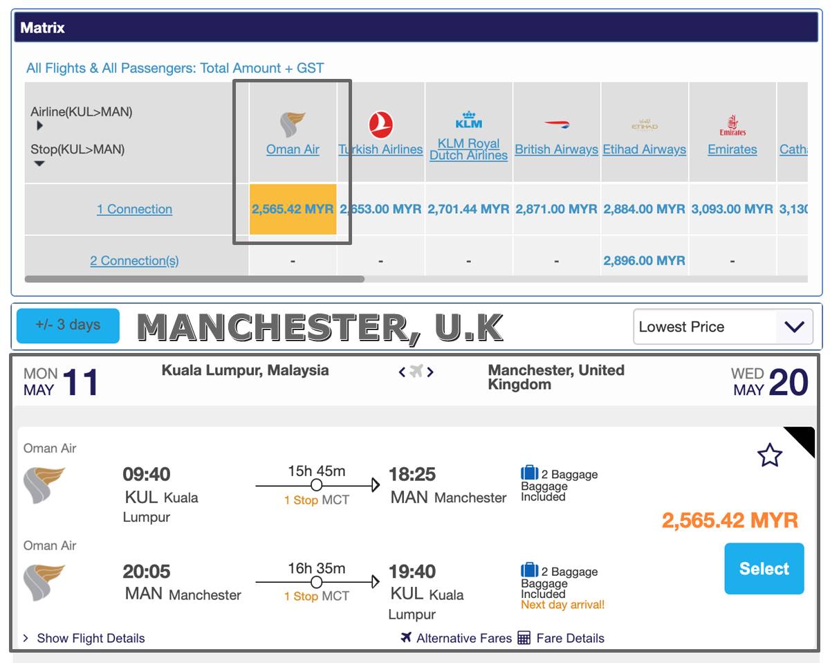
Task: Click the outbound baggage suitcase icon
Action: point(529,473)
